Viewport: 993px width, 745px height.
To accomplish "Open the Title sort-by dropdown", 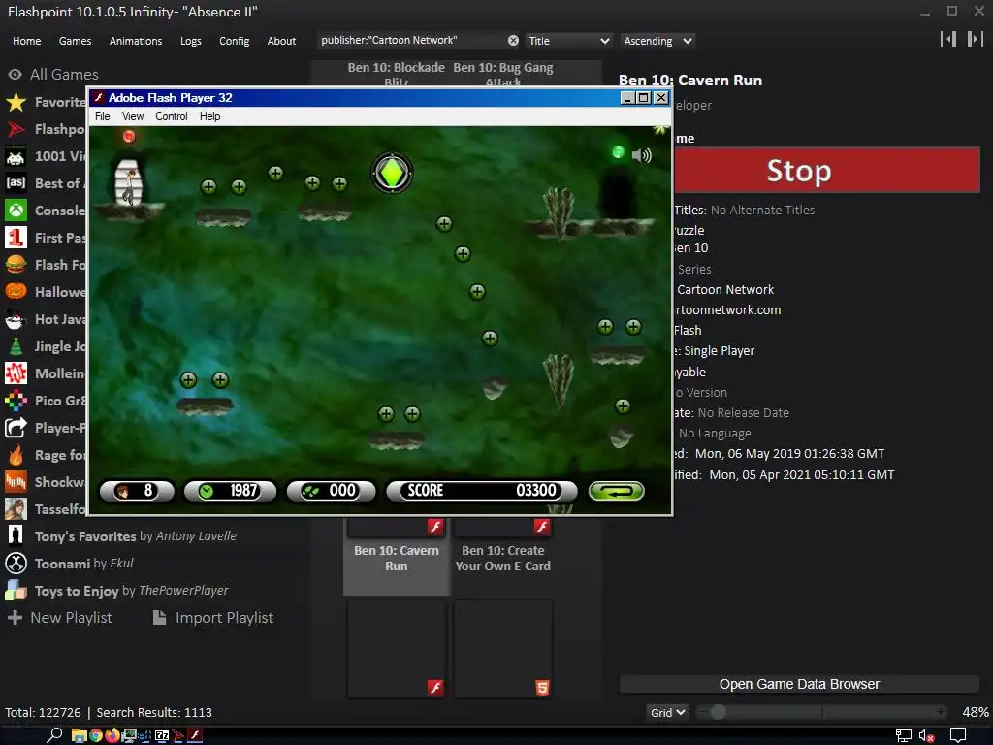I will (568, 41).
